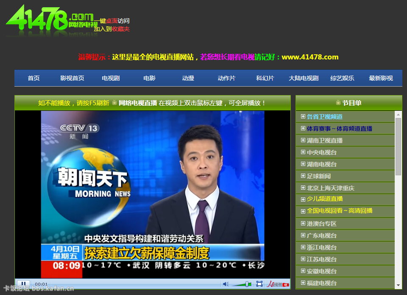Click the 一键桌面访问 link

[112, 21]
